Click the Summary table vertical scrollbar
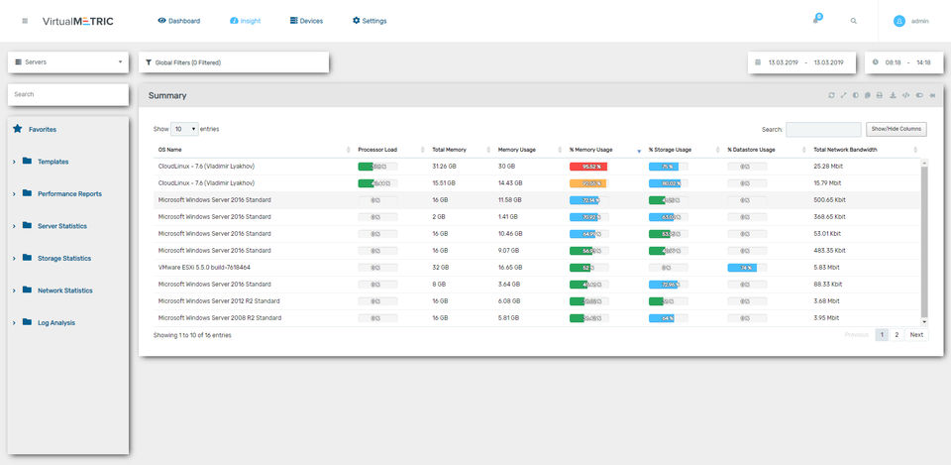Screen dimensions: 951x465 pos(924,242)
